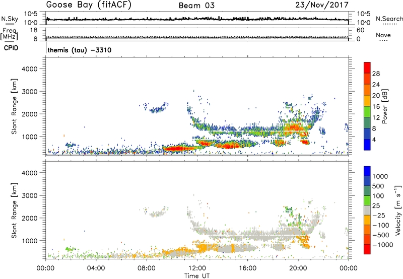Click the '18' frequency axis tick
The height and width of the screenshot is (279, 403).
tap(34, 30)
